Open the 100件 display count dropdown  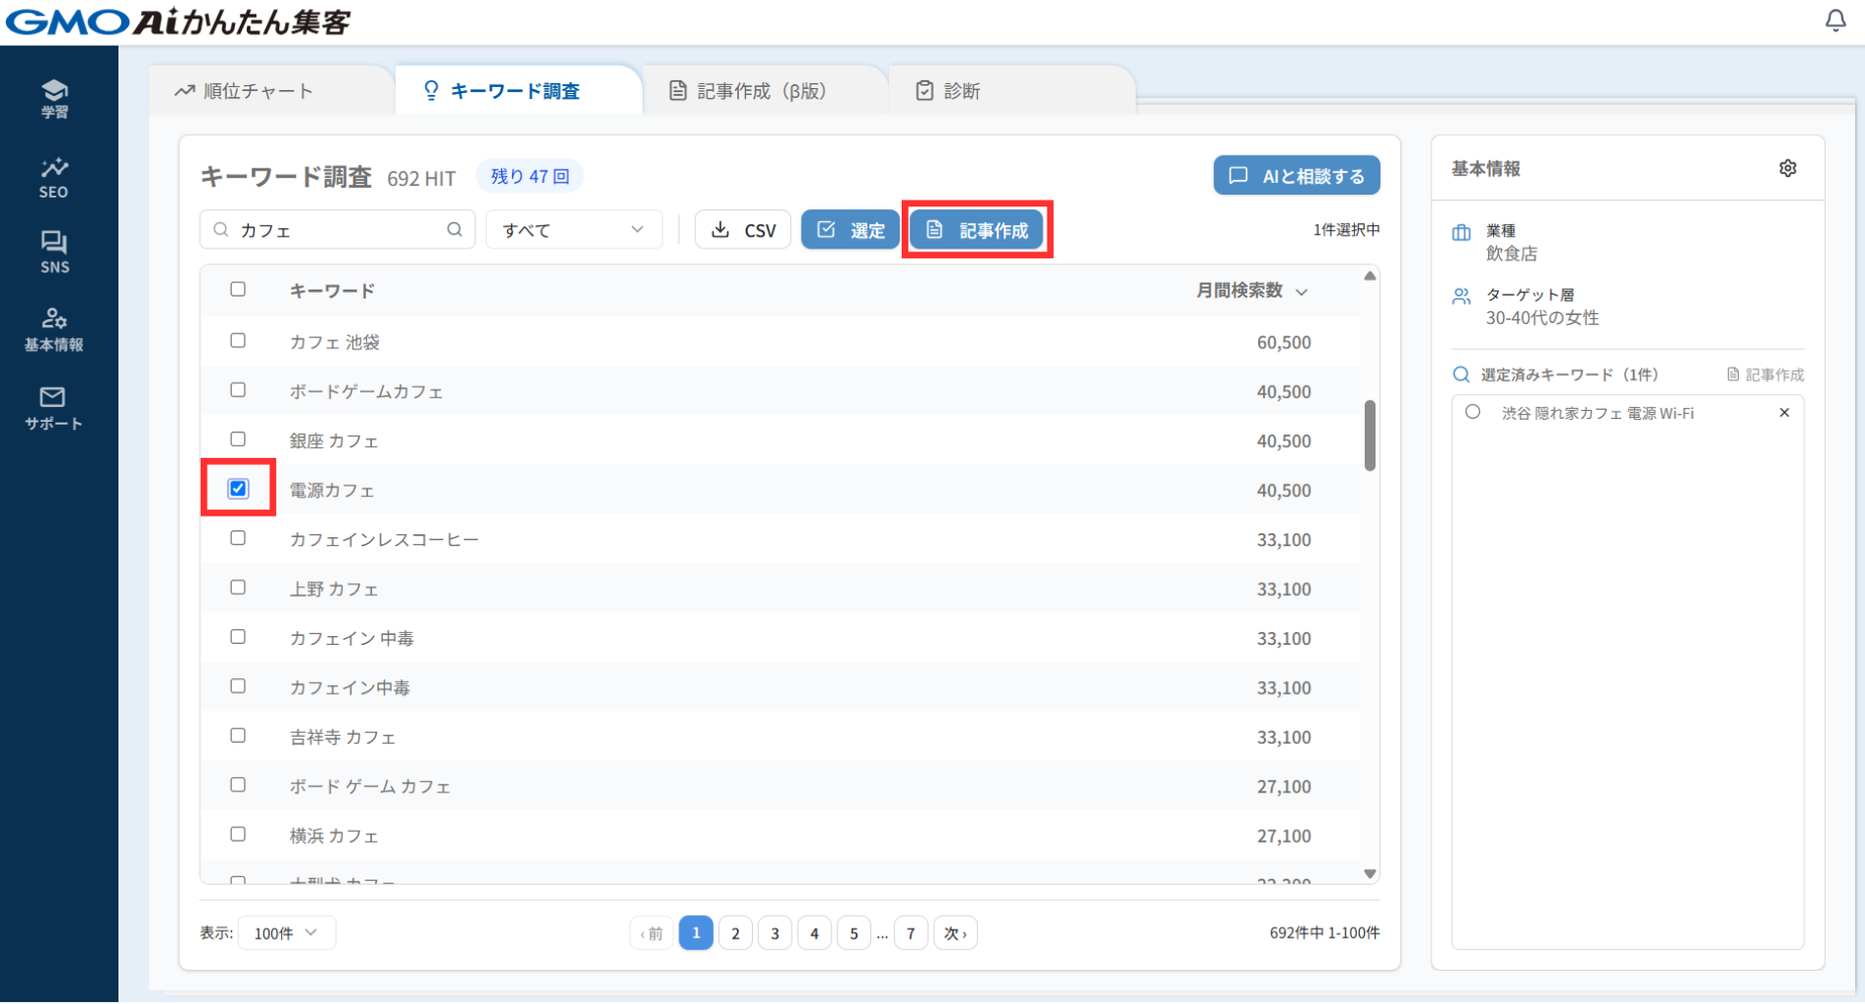point(286,933)
